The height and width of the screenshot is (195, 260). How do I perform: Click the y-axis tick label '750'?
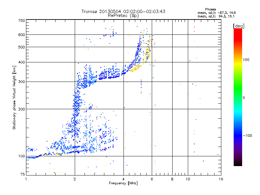21,20
